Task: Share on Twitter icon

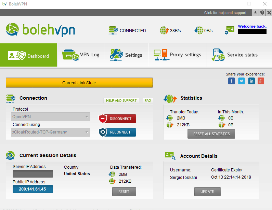Action: pyautogui.click(x=242, y=81)
